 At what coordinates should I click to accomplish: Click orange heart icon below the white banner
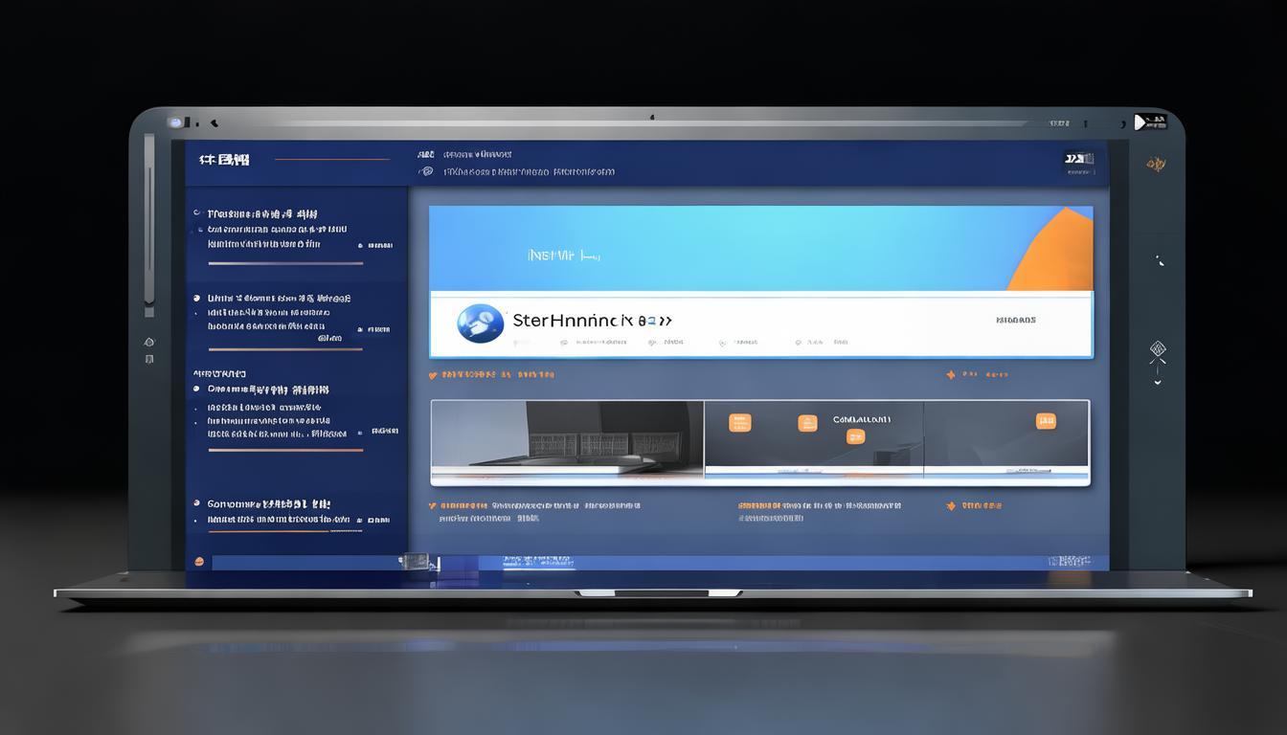[434, 375]
